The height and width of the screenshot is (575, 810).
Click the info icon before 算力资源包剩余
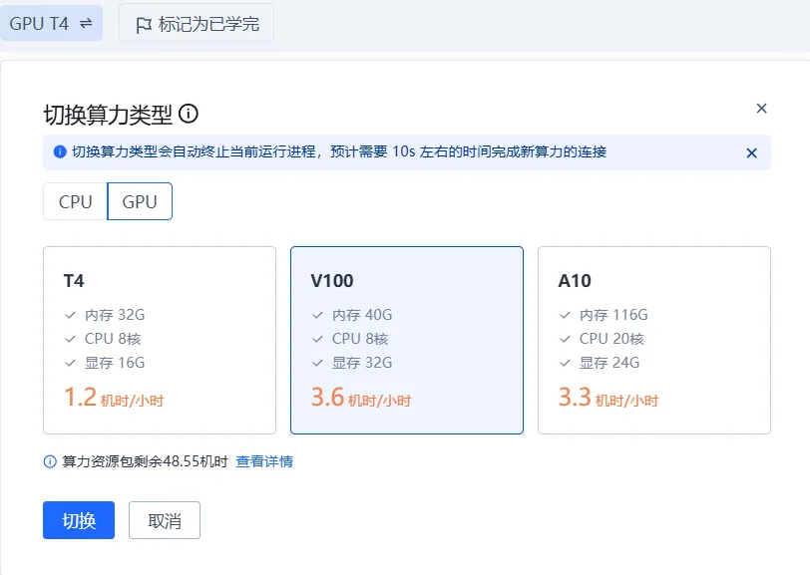(50, 461)
